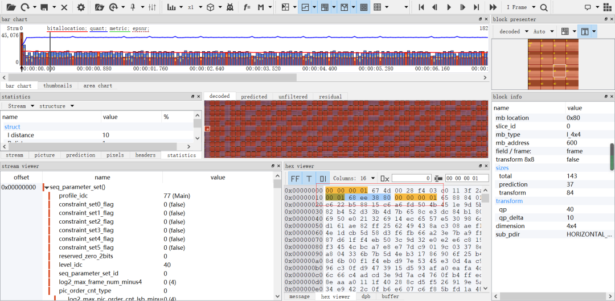Open the I Frame dropdown
The image size is (615, 301).
[520, 7]
